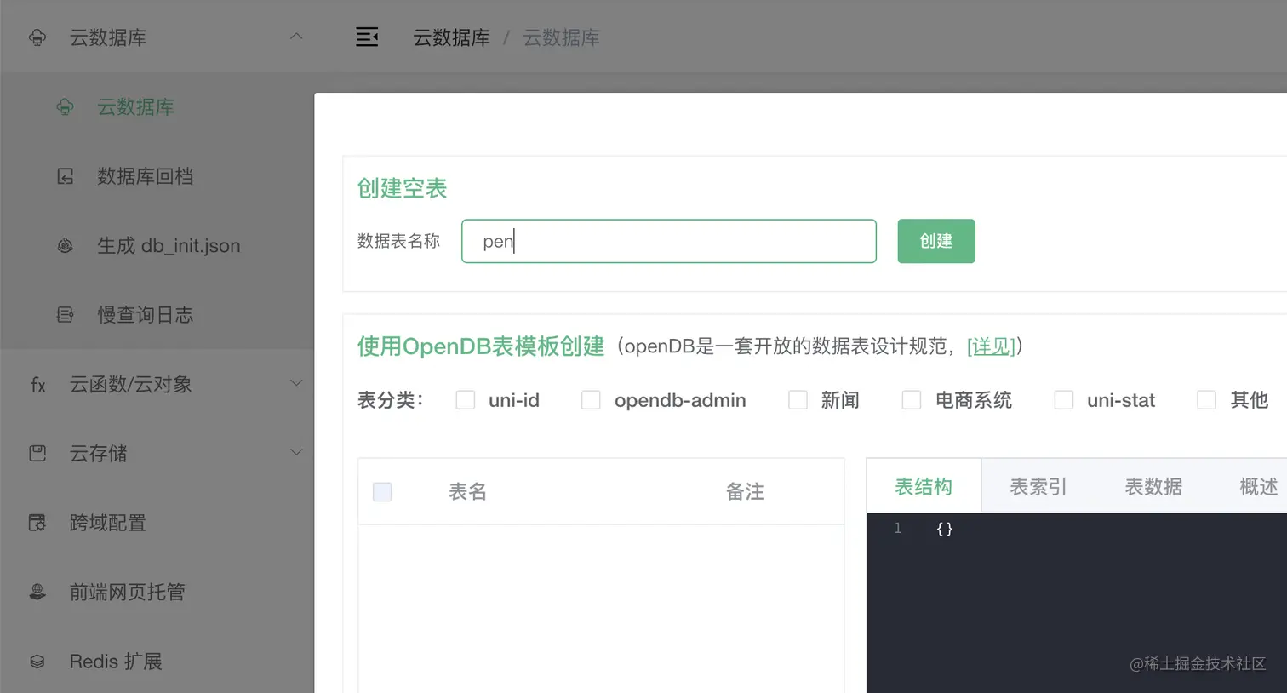Check the uni-id category checkbox
This screenshot has height=693, width=1287.
pyautogui.click(x=466, y=400)
